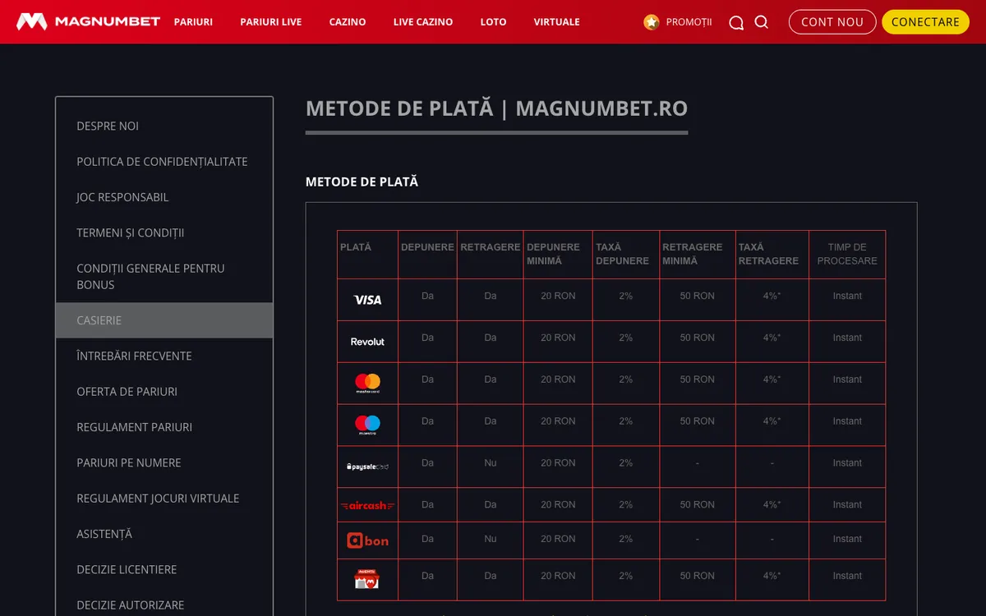Click the Promoții star icon
986x616 pixels.
click(652, 22)
